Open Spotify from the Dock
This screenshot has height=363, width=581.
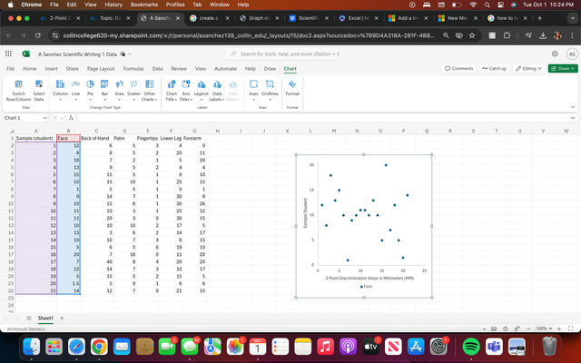coord(471,347)
